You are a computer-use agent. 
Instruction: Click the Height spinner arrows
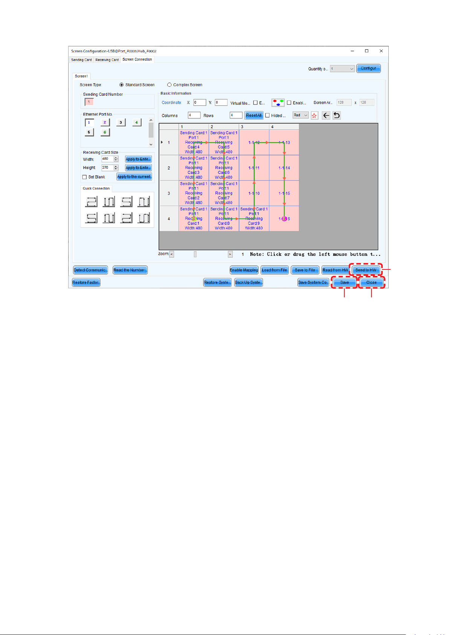click(x=116, y=168)
